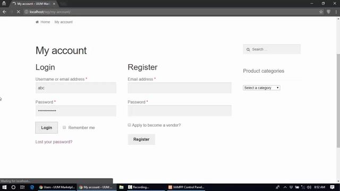Viewport: 340px width, 191px height.
Task: Click the Product categories heading
Action: pyautogui.click(x=263, y=71)
